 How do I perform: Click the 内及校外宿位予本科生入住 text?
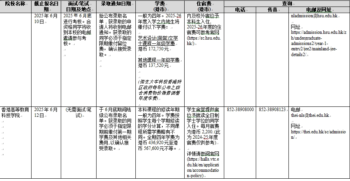(x=203, y=19)
